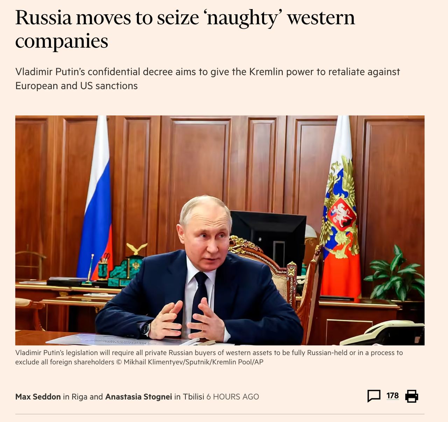Screen dimensions: 448x422
Task: Click the article headline about seizing western companies
Action: click(x=185, y=29)
